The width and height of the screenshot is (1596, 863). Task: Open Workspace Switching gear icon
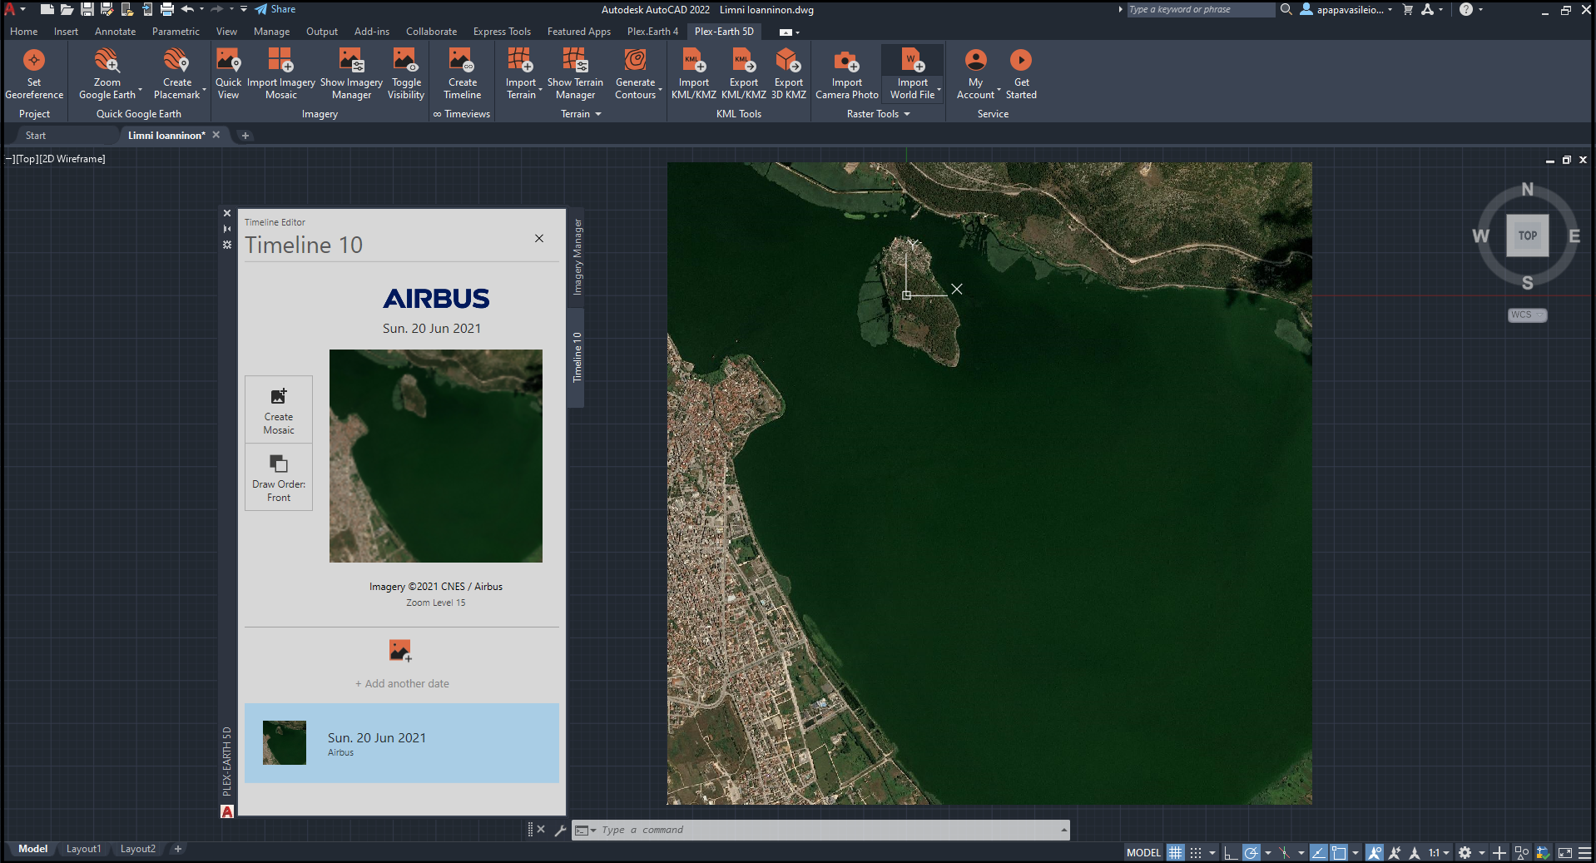coord(1465,852)
